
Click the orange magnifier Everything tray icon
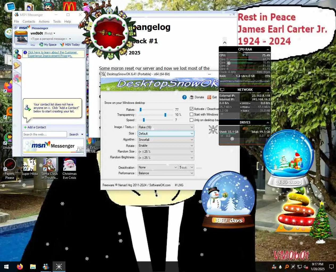tap(287, 267)
